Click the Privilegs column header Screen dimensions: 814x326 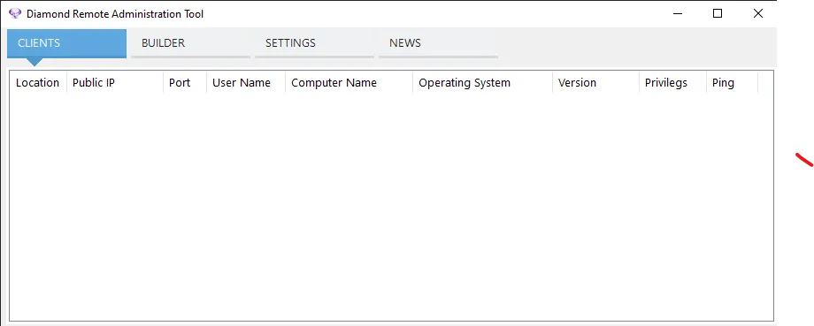click(x=672, y=83)
